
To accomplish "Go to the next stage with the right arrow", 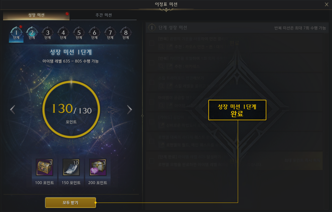I will tap(129, 109).
